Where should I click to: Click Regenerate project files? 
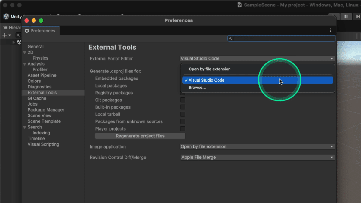coord(140,136)
